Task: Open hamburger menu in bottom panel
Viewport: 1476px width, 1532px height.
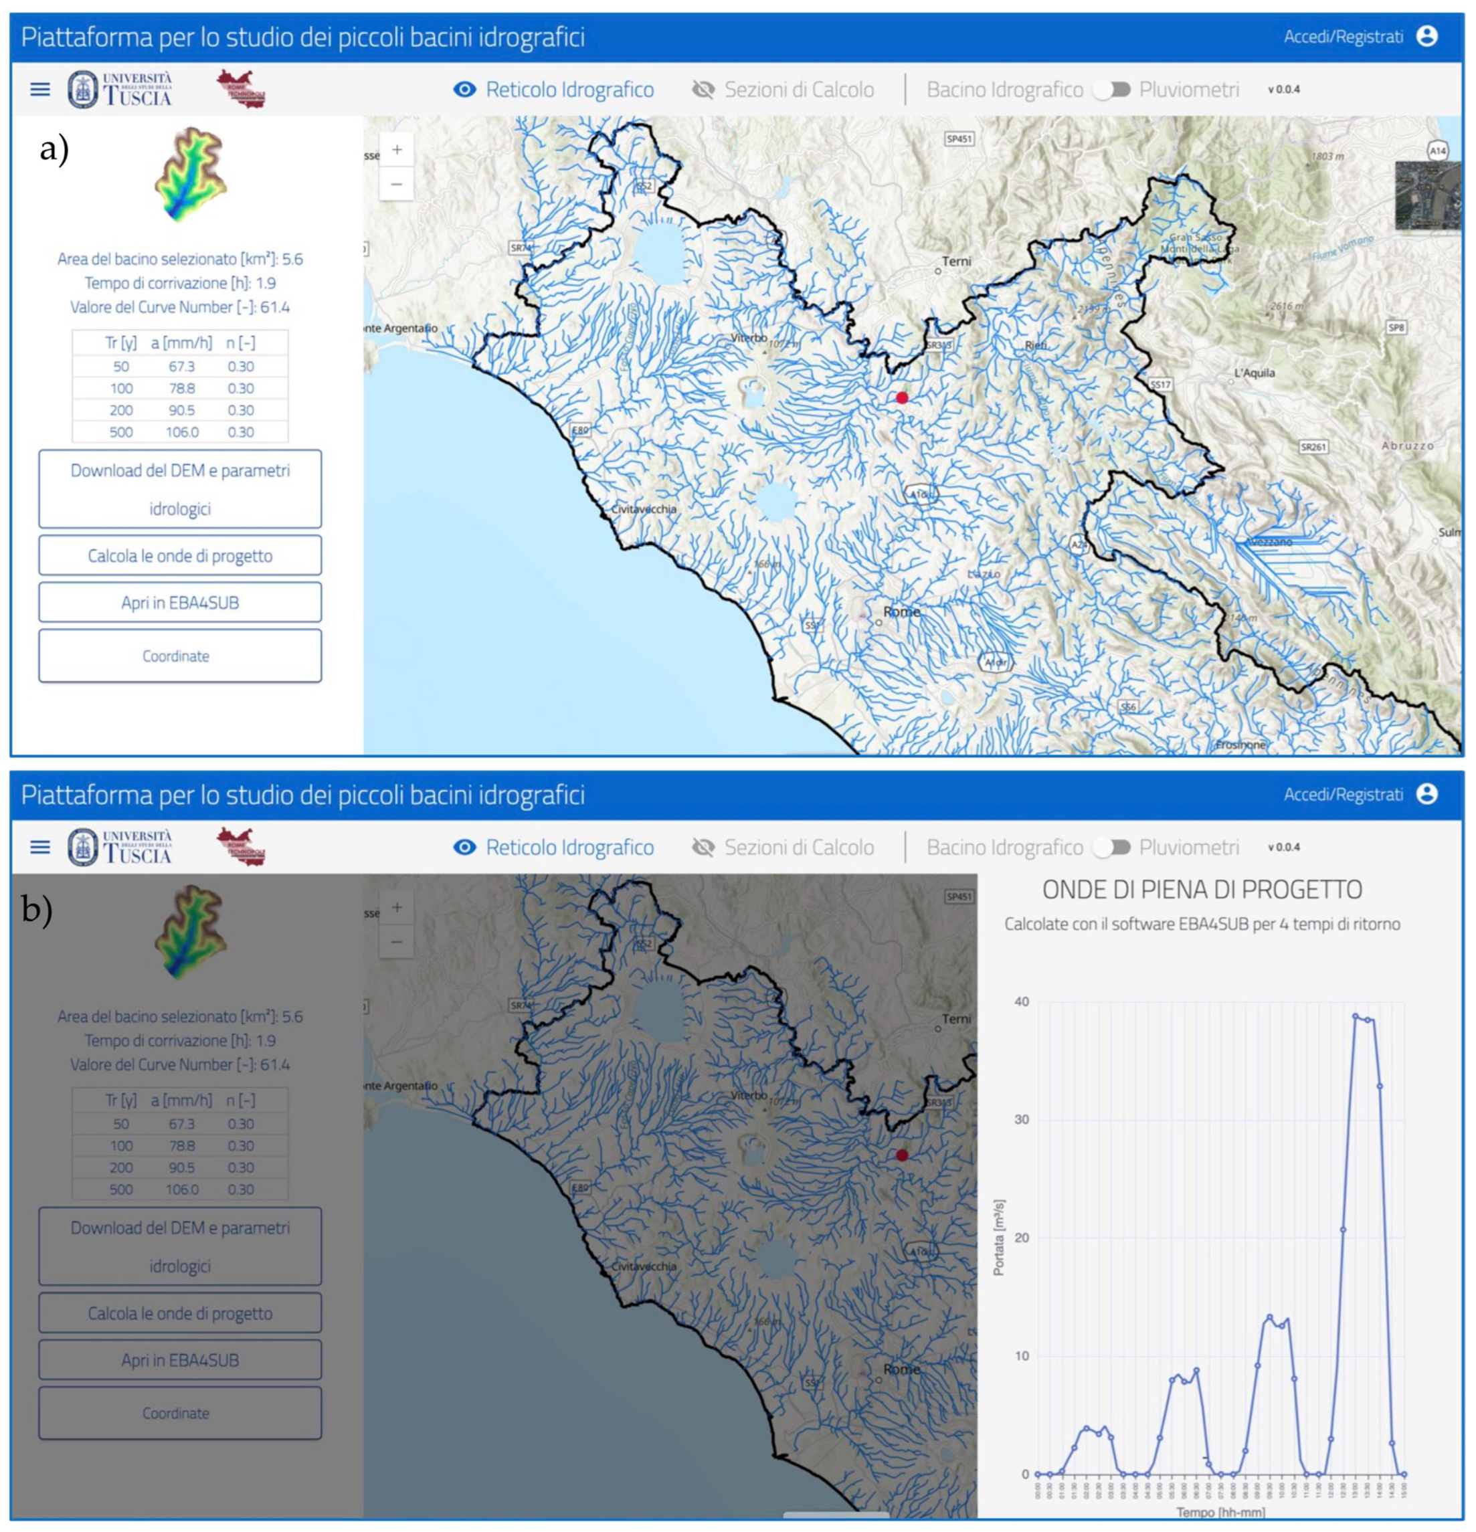Action: tap(40, 848)
